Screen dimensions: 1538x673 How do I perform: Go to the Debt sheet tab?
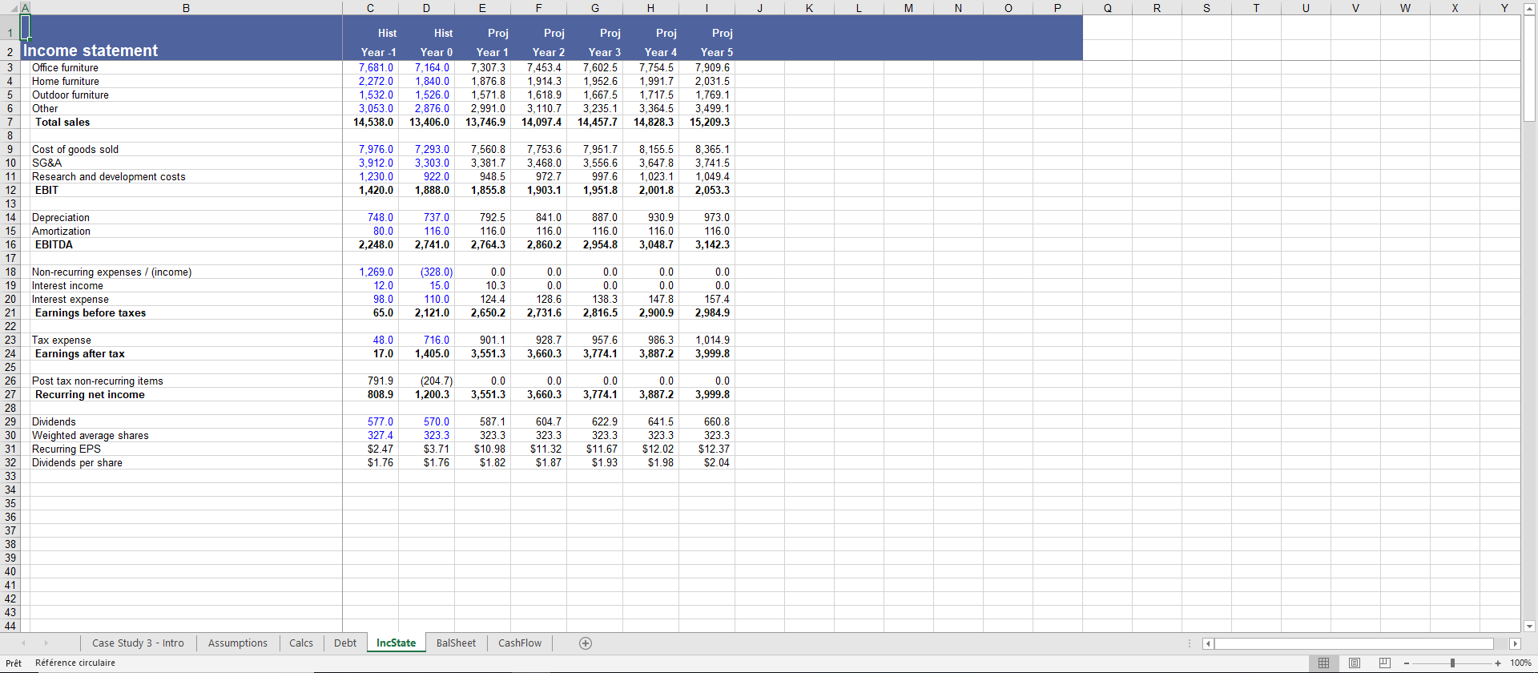pos(345,643)
